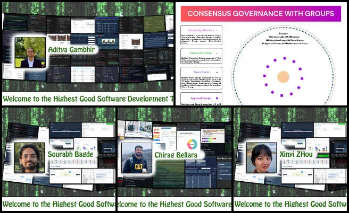Viewport: 349px width, 213px height.
Task: Click the Welcome banner under Sourabh Bagde
Action: [x=59, y=204]
